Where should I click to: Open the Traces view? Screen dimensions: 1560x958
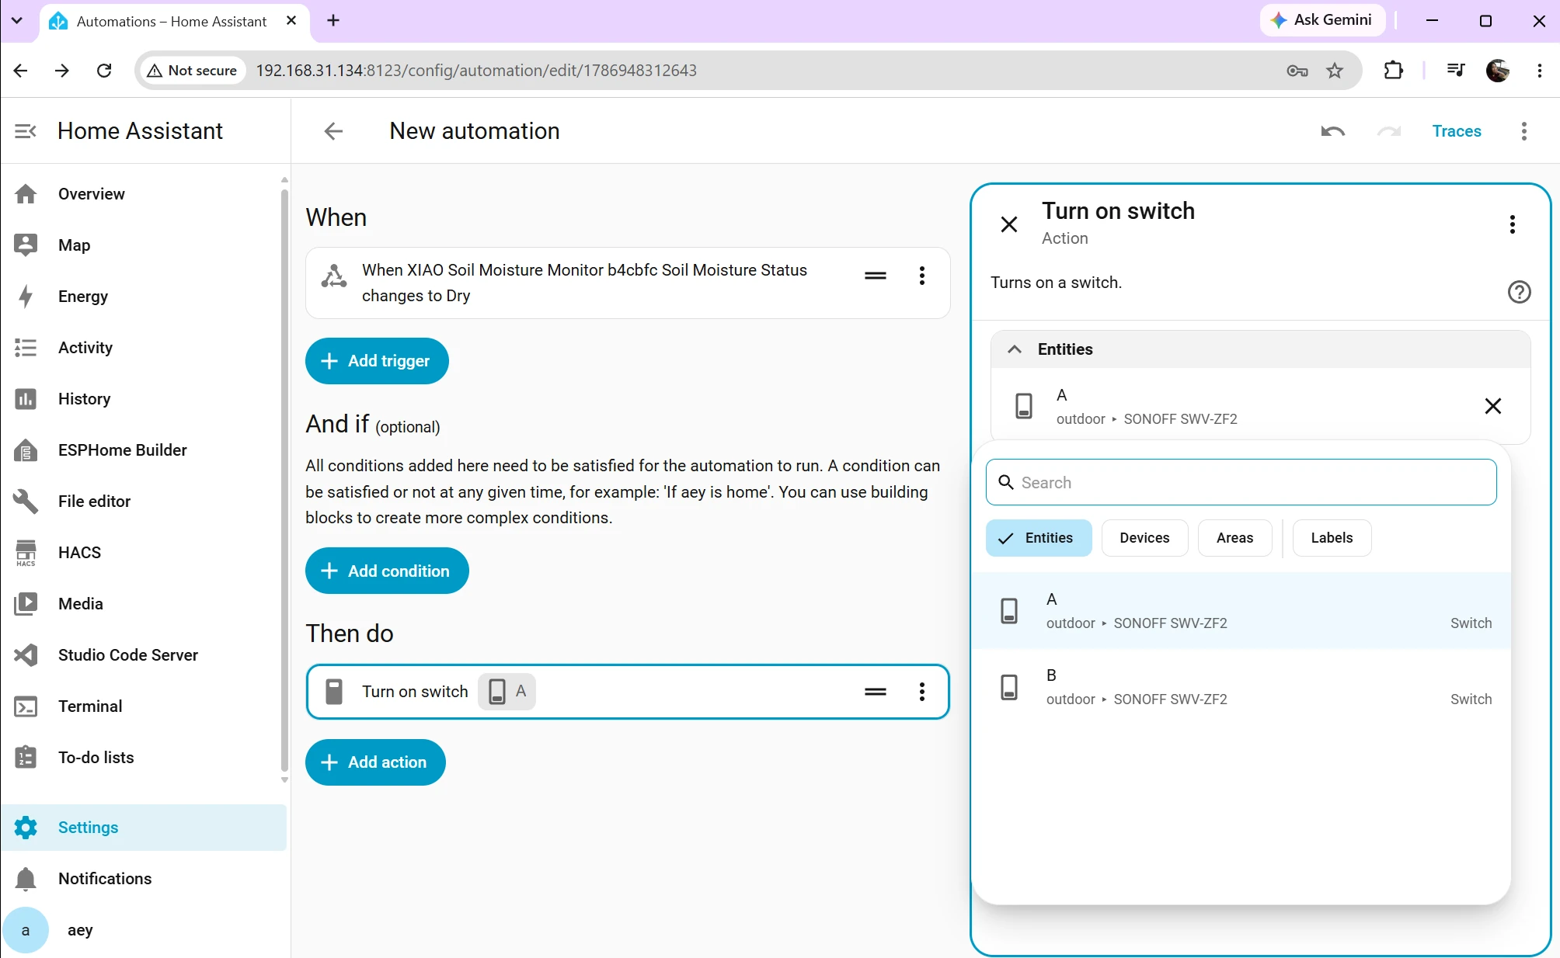tap(1457, 131)
